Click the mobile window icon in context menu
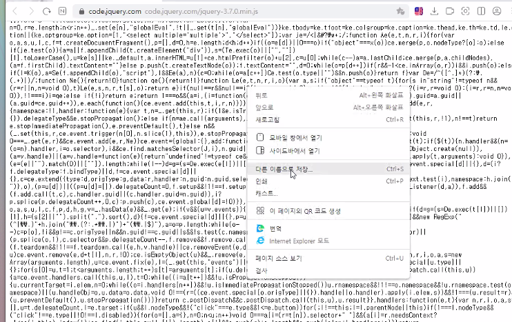 click(260, 137)
